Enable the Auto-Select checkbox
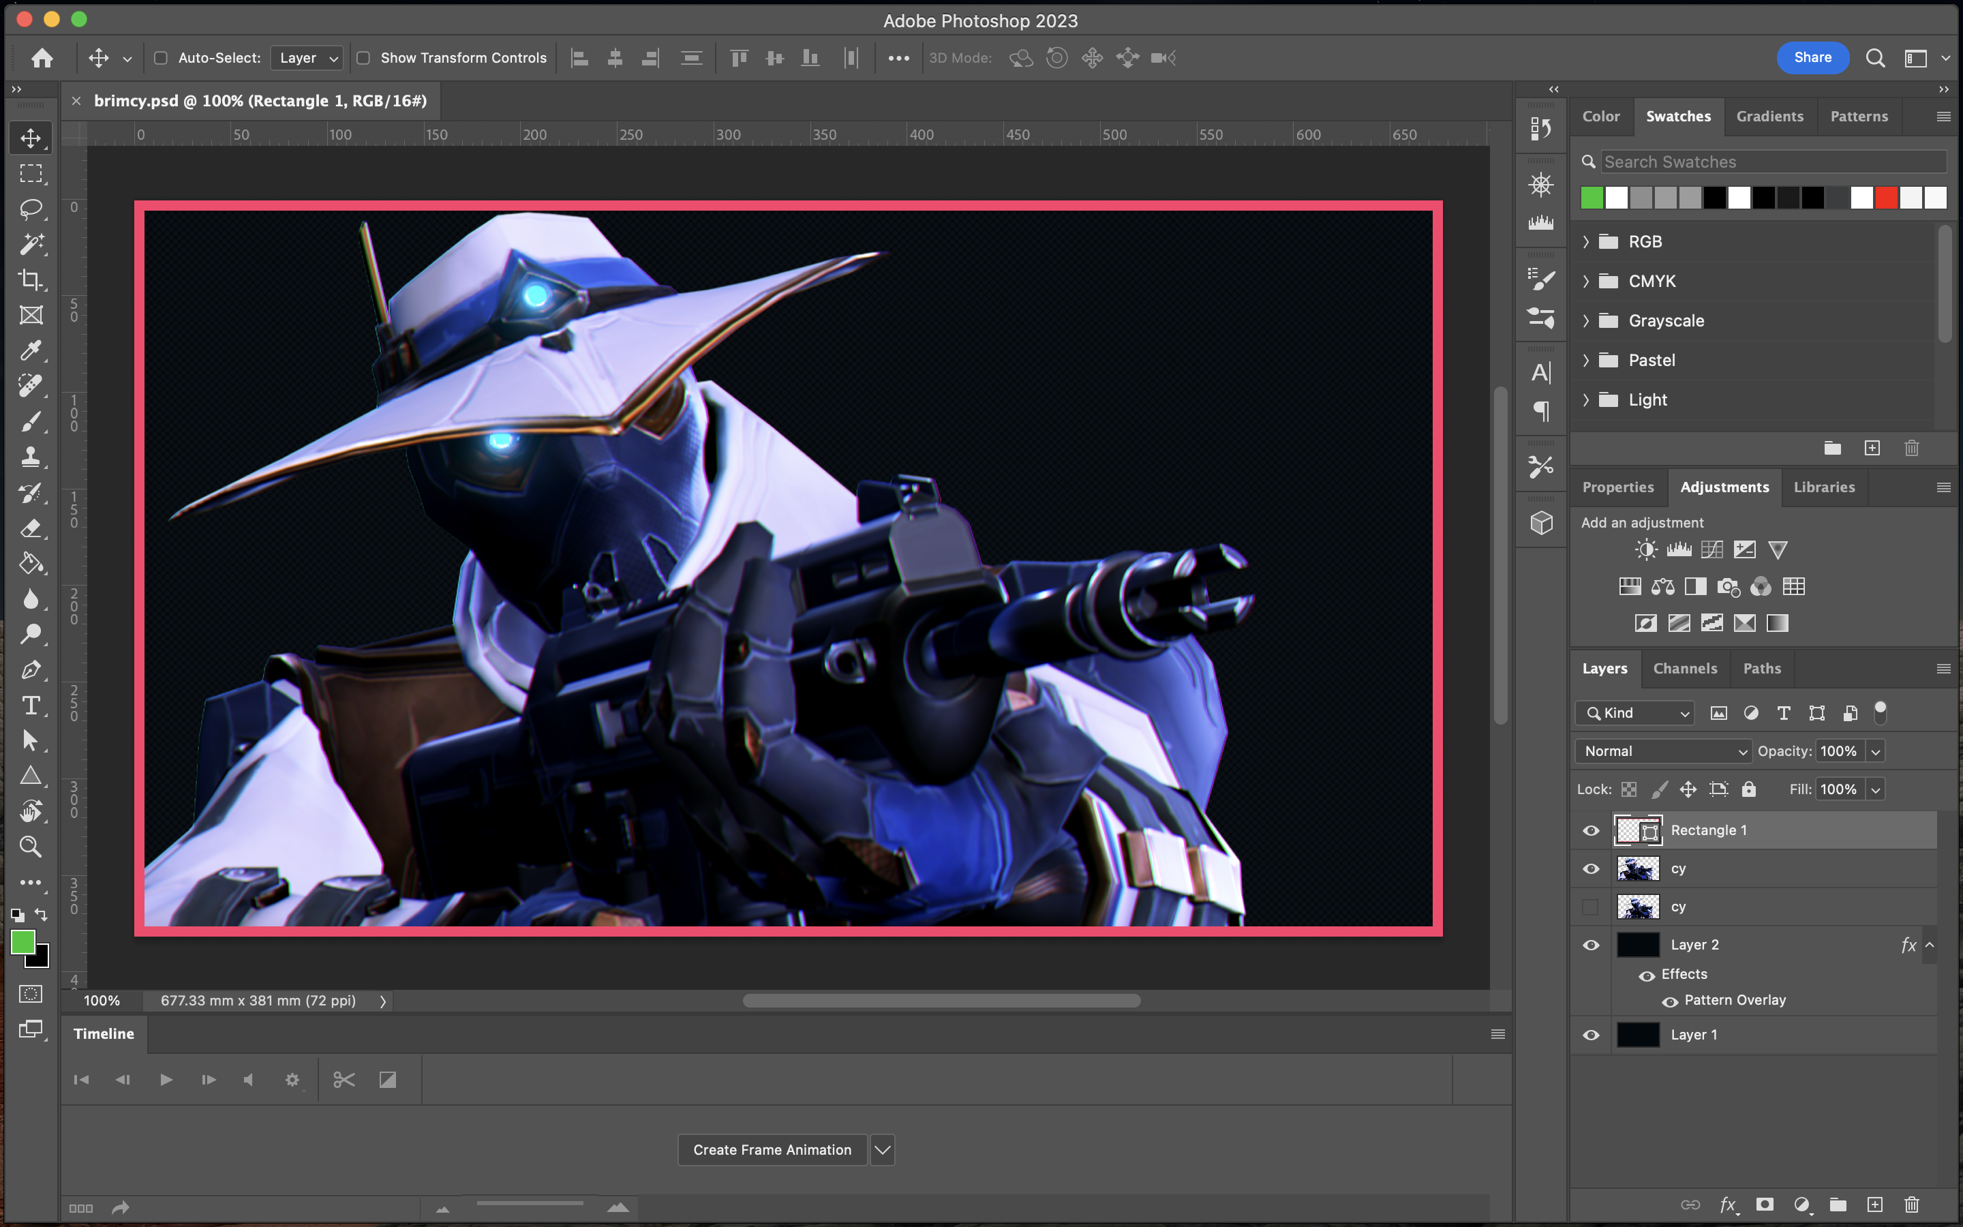The image size is (1963, 1227). 161,58
